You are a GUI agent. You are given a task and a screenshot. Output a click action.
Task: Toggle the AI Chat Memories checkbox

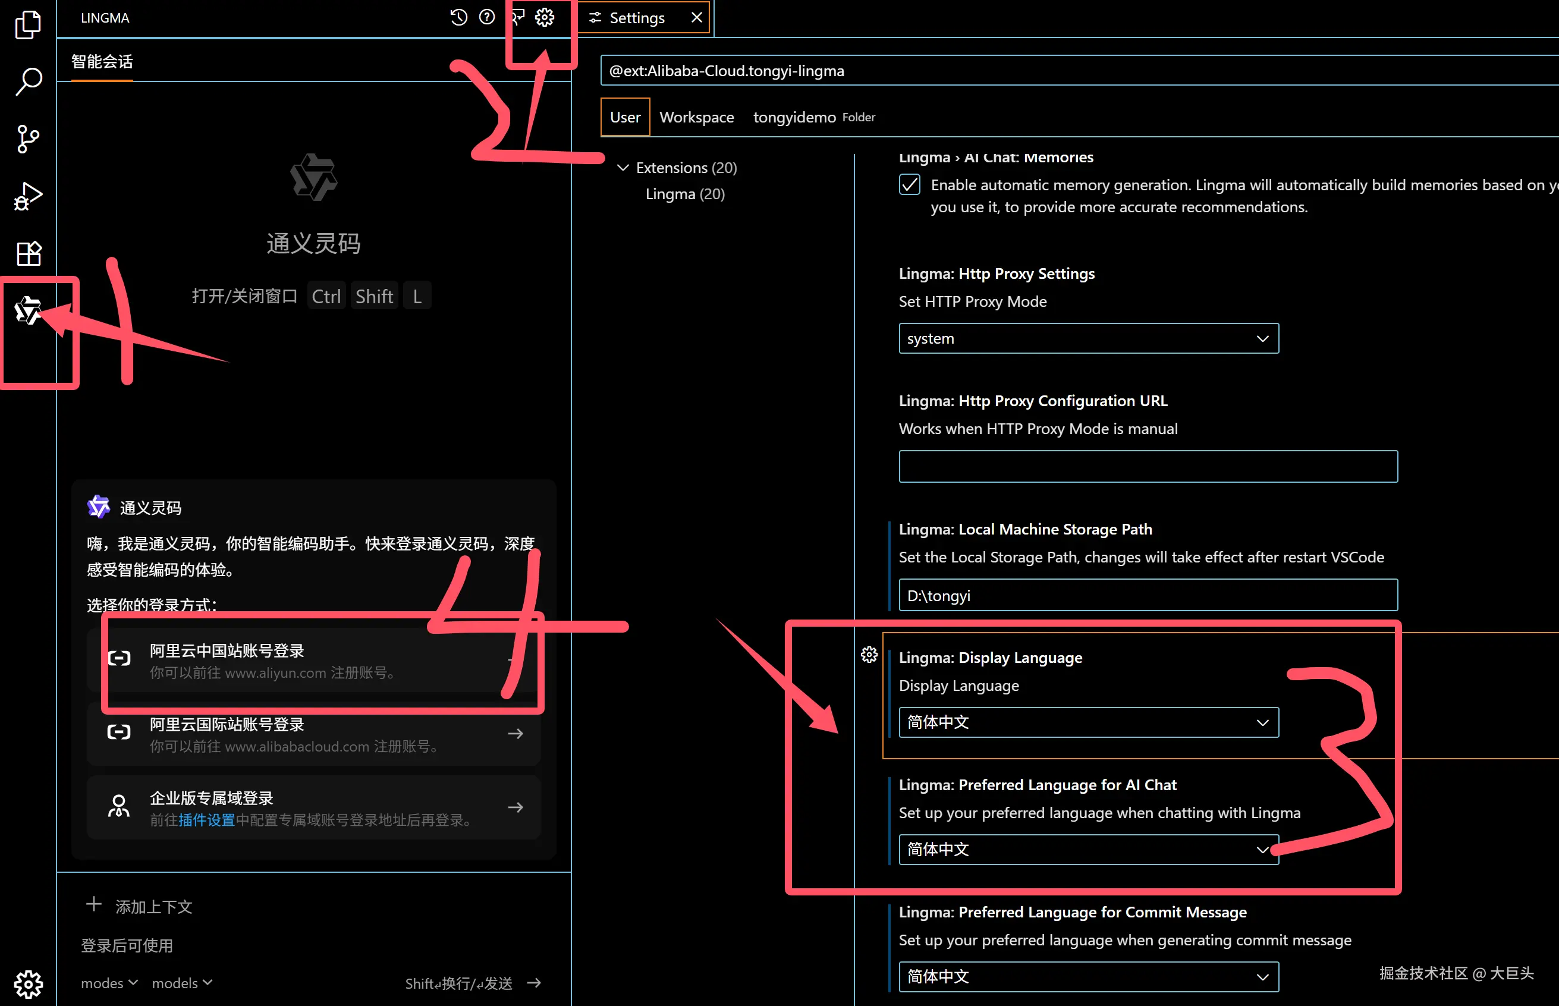pyautogui.click(x=909, y=185)
